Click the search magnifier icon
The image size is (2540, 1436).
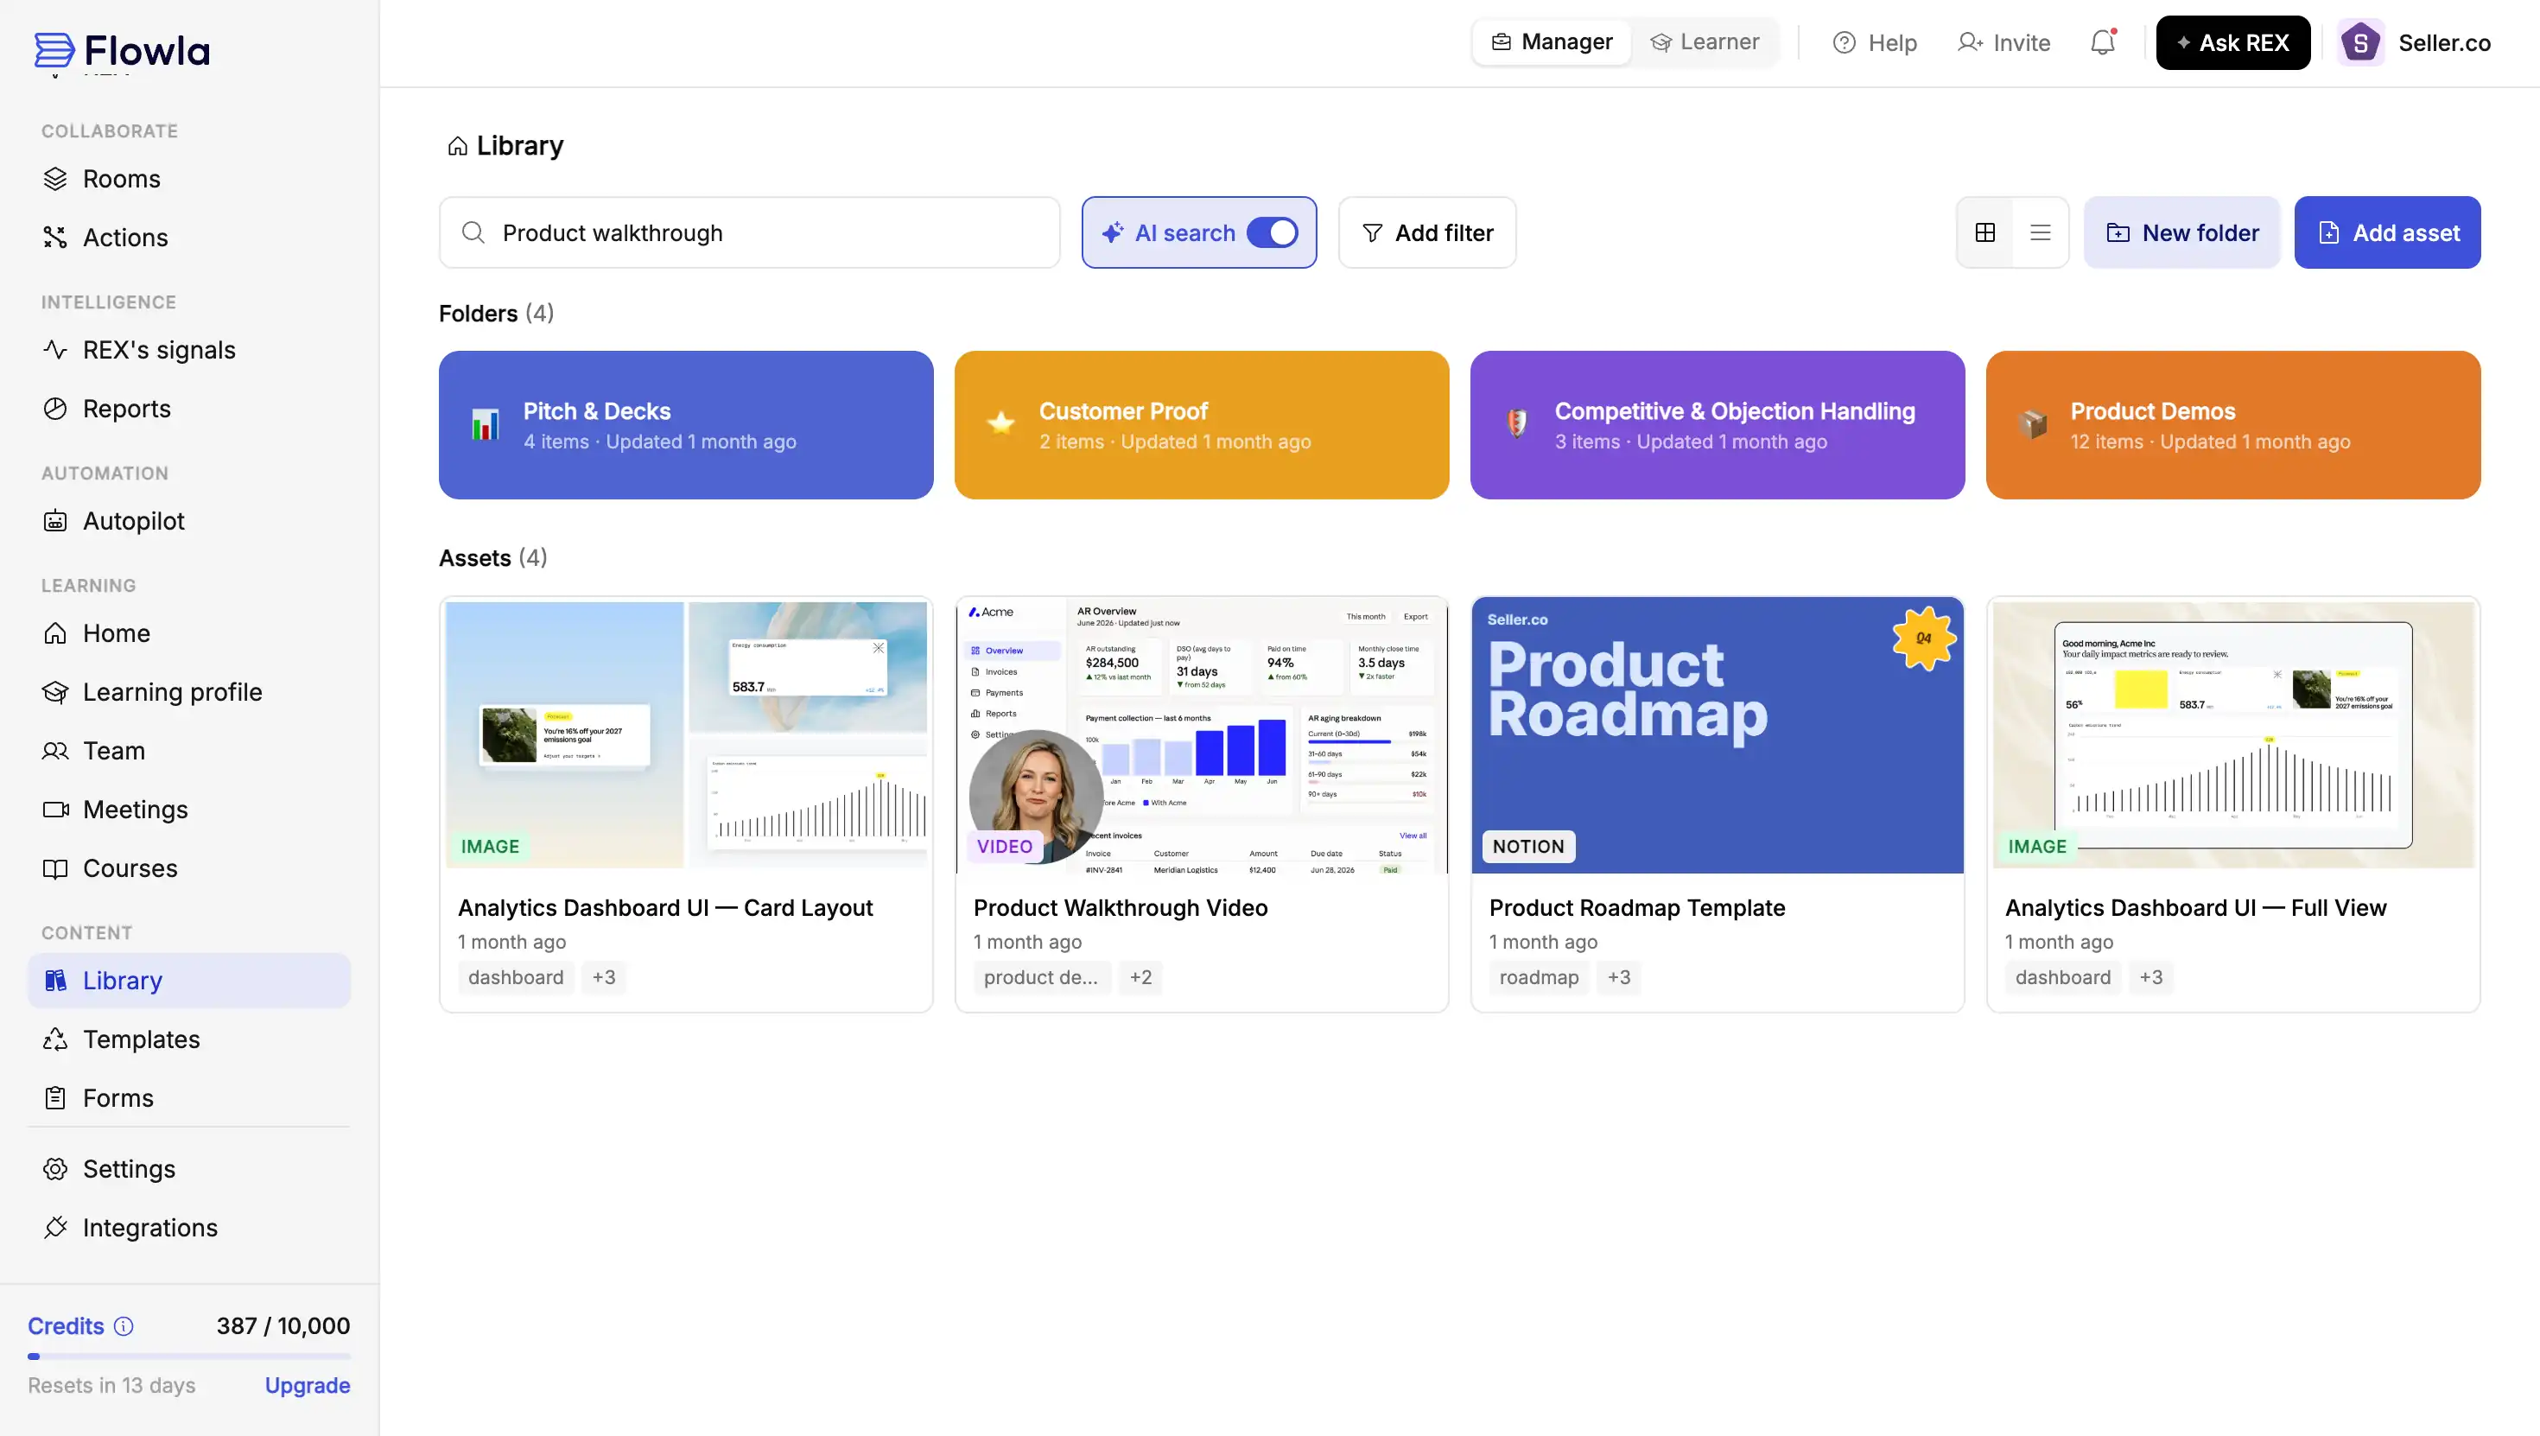[473, 232]
